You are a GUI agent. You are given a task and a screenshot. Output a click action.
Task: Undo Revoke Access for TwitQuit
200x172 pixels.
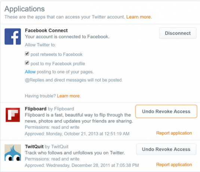pyautogui.click(x=166, y=149)
